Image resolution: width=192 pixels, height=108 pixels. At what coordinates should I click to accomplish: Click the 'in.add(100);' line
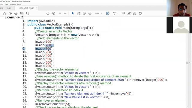tap(44, 42)
